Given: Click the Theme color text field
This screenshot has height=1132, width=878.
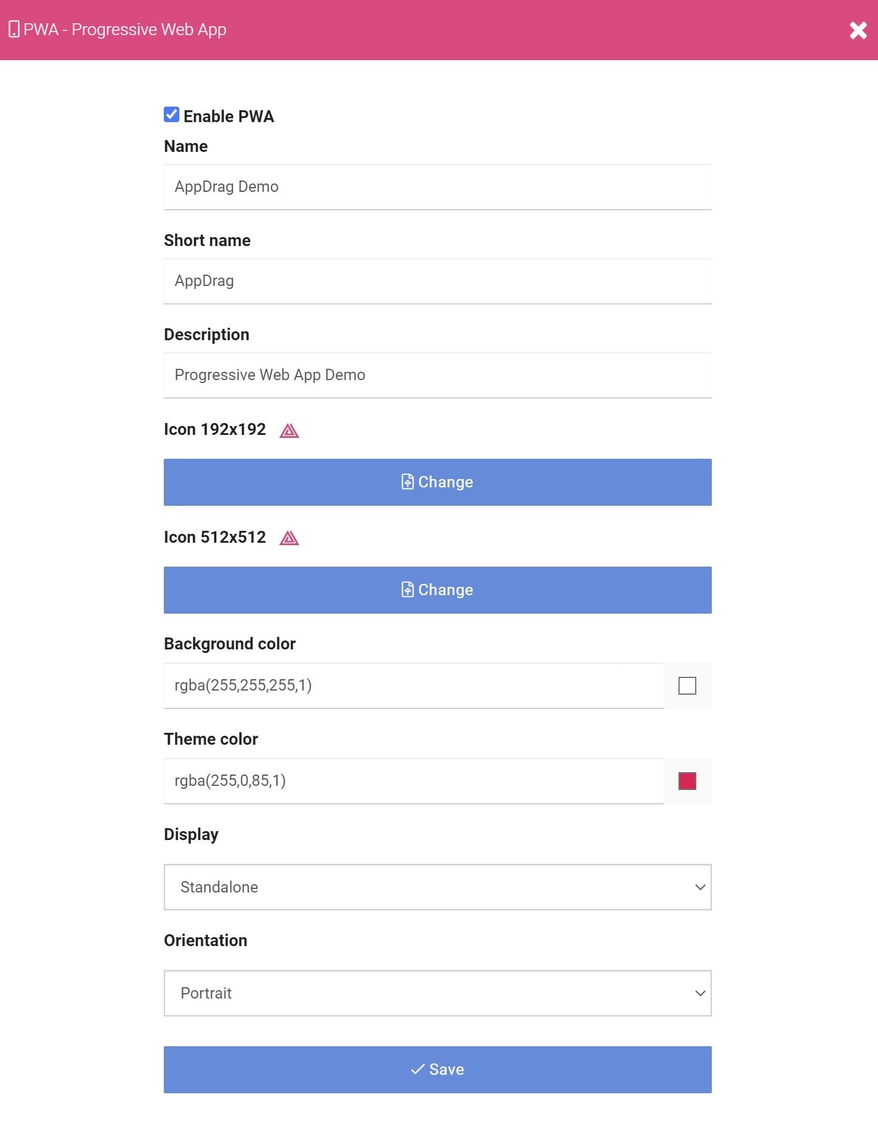Looking at the screenshot, I should coord(413,781).
